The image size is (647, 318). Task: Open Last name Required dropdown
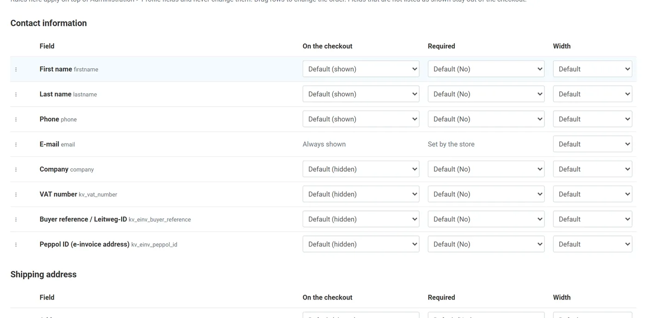(x=486, y=94)
